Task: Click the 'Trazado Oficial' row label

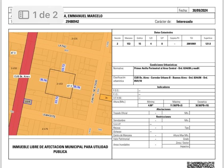Action: (120, 113)
